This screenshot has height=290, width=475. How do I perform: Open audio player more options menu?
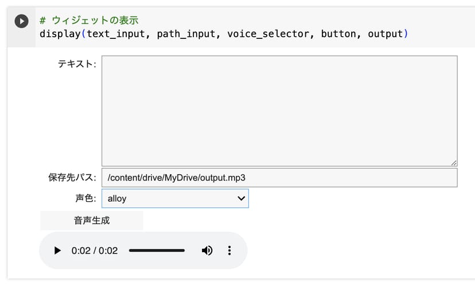[229, 250]
